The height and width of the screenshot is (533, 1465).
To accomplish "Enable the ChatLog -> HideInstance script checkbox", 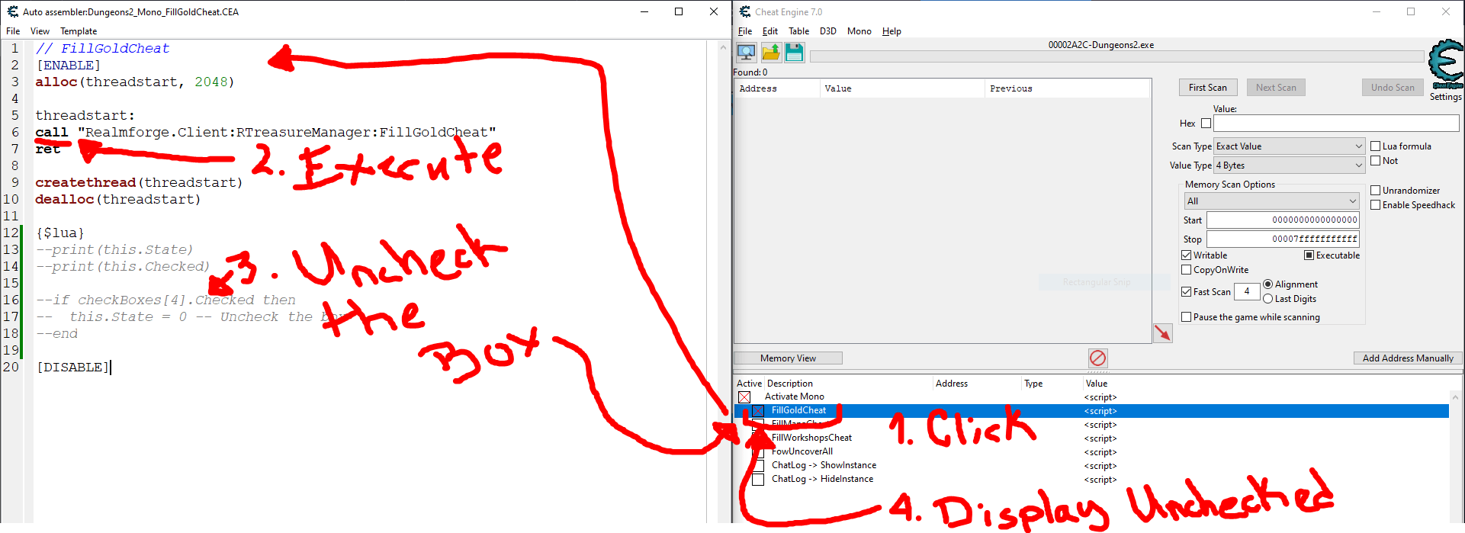I will 758,480.
